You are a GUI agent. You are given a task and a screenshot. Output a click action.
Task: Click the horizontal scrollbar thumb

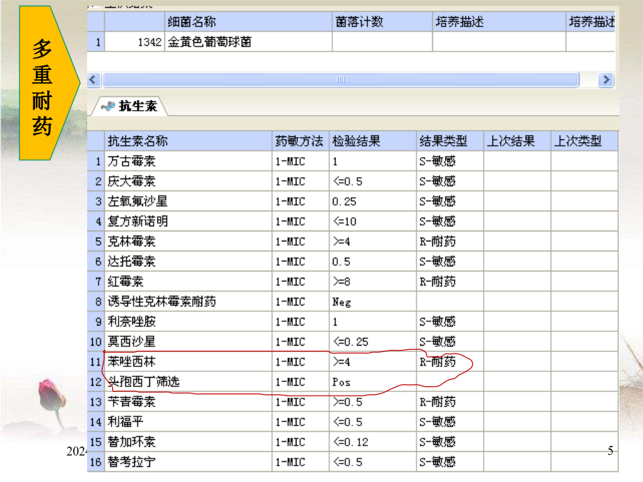click(342, 80)
